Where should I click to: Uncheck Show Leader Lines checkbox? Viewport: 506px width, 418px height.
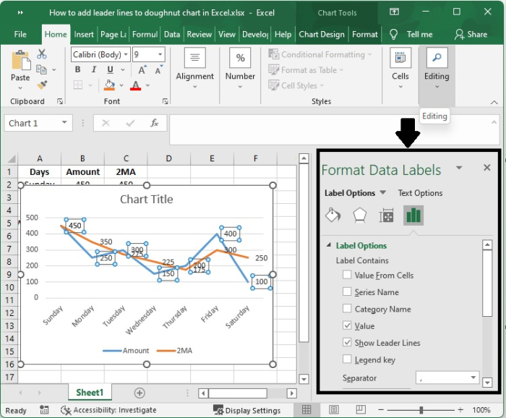347,342
